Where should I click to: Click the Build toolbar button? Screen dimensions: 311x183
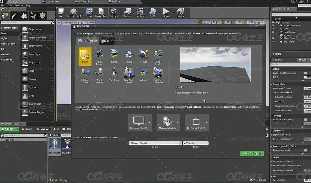point(153,13)
